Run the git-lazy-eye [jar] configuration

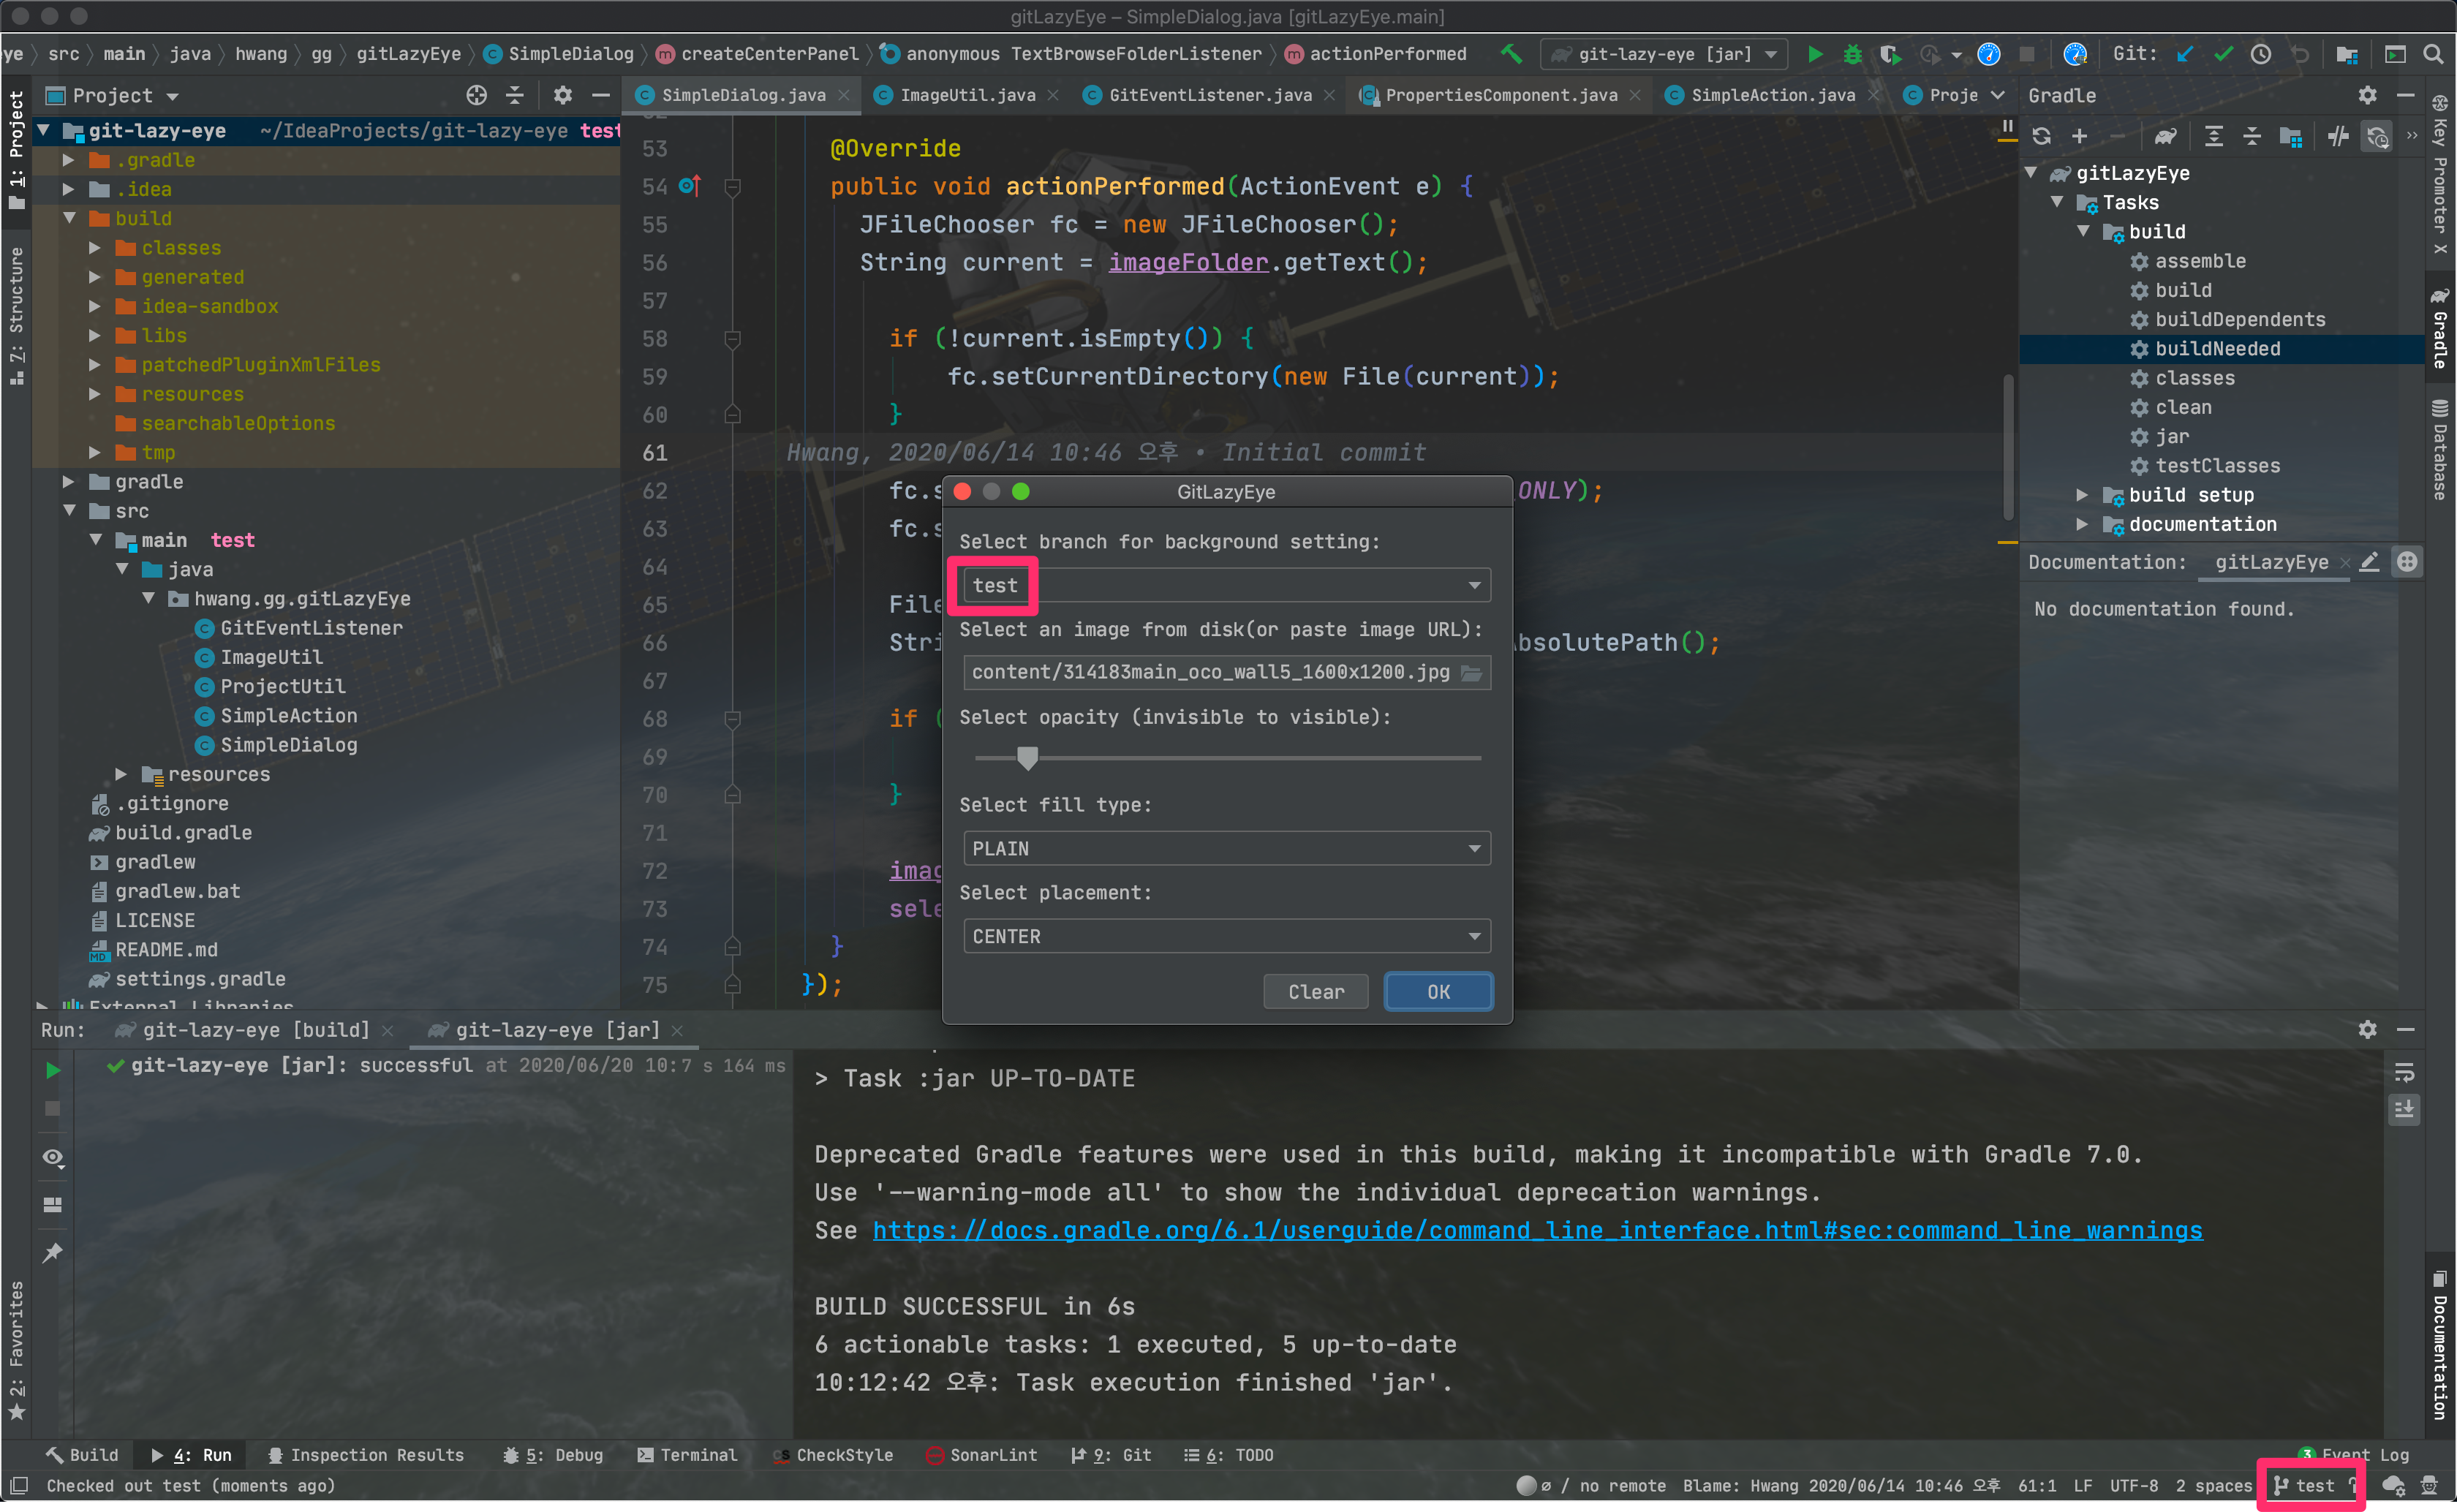point(1814,54)
